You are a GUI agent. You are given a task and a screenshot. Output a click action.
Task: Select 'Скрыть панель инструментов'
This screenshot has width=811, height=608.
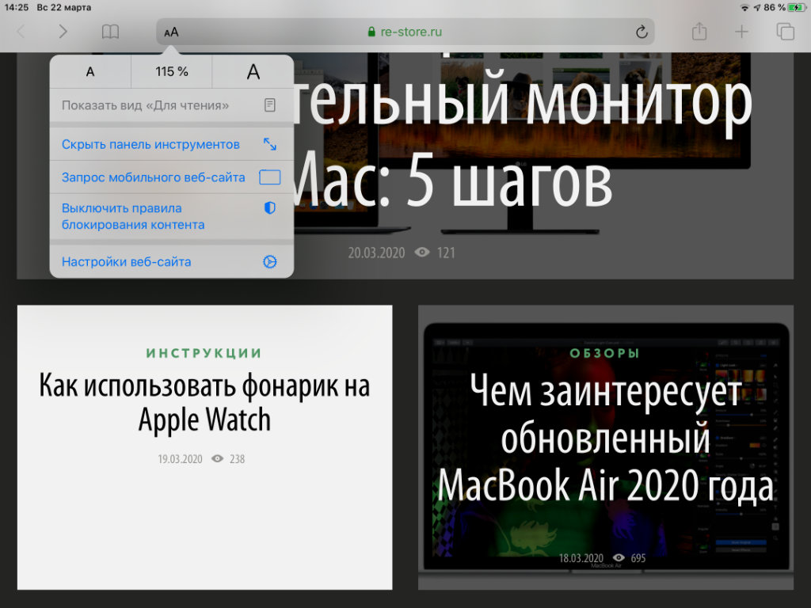pyautogui.click(x=151, y=145)
